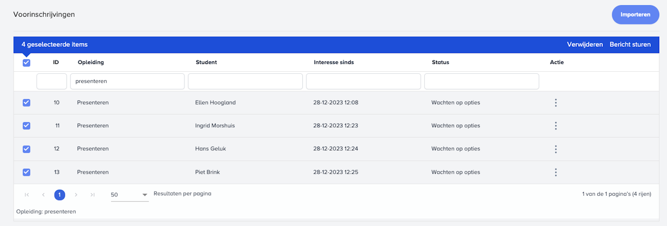Select page 1 in pagination
Image resolution: width=667 pixels, height=226 pixels.
click(x=60, y=195)
